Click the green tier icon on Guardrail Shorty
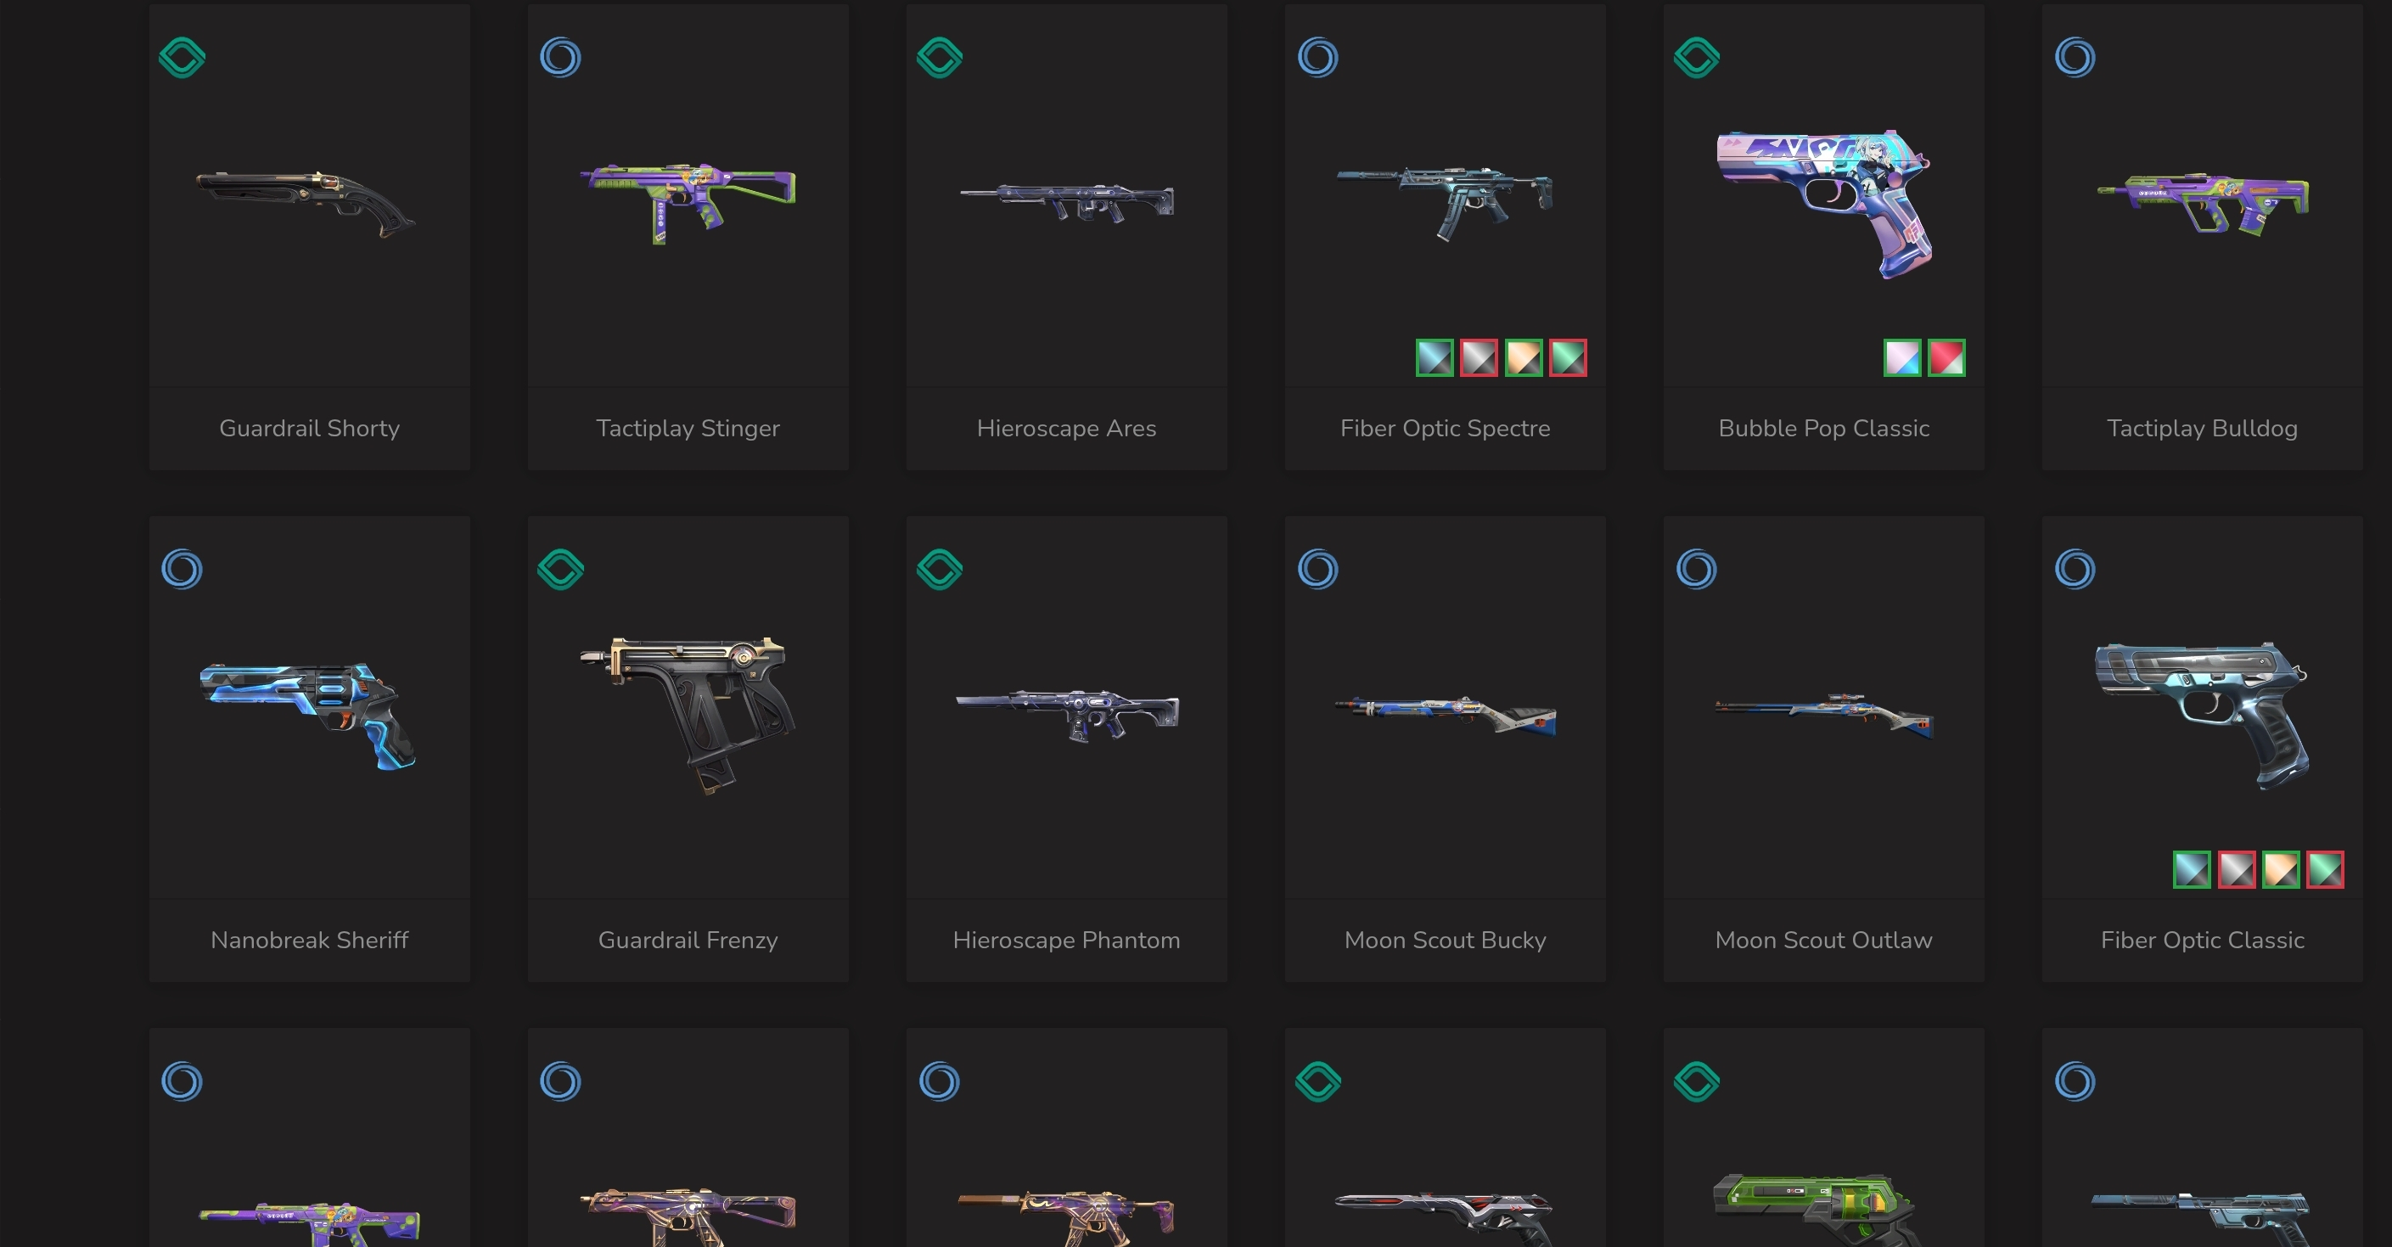The width and height of the screenshot is (2392, 1247). point(182,58)
